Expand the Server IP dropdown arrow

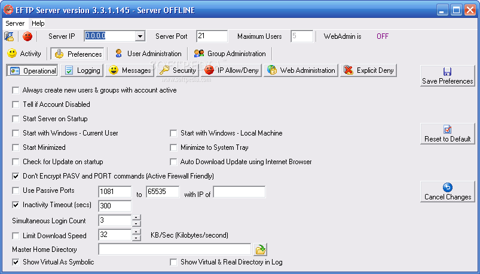pyautogui.click(x=140, y=36)
